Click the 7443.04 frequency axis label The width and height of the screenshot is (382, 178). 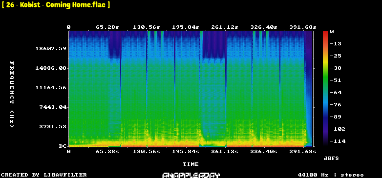coord(53,107)
